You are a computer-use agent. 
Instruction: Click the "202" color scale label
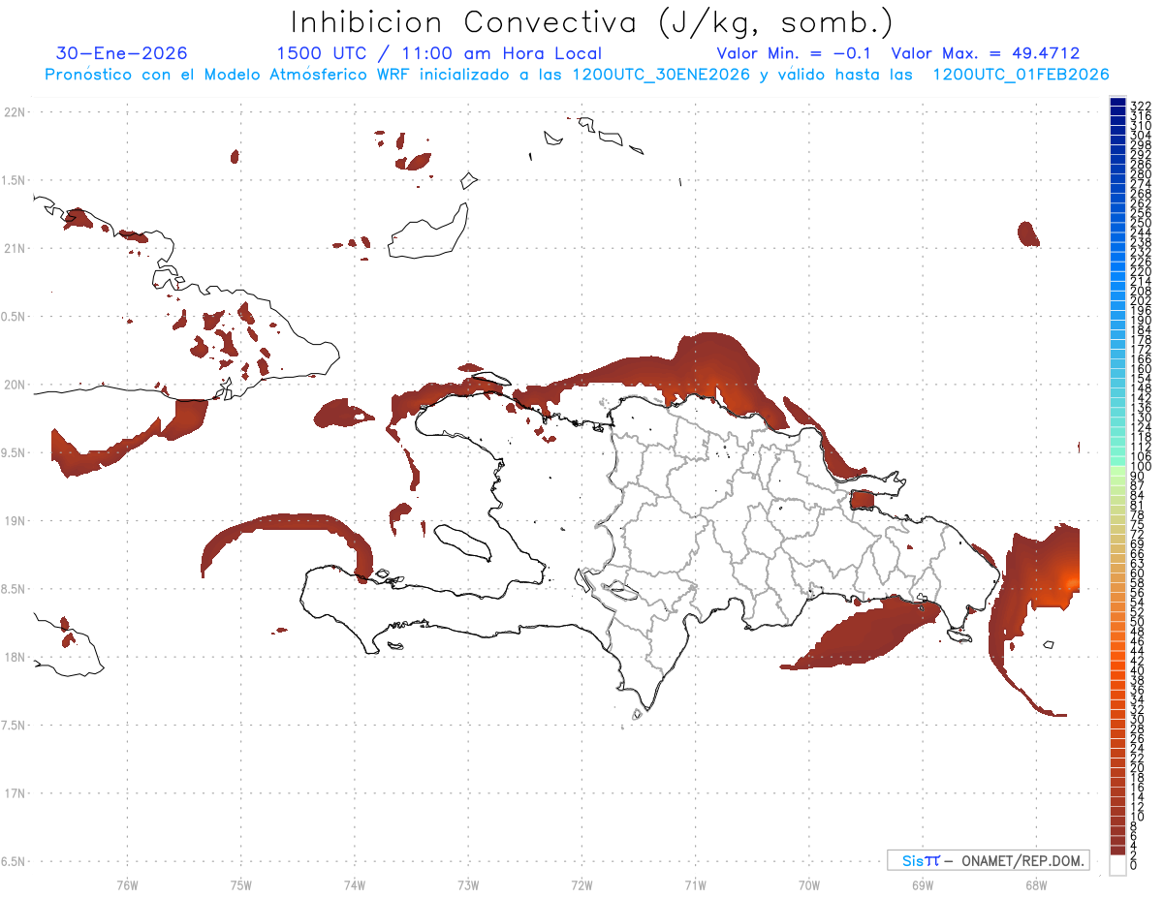(1140, 301)
